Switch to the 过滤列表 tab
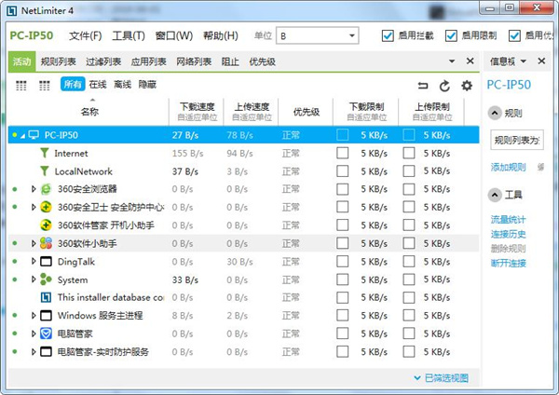 [103, 61]
